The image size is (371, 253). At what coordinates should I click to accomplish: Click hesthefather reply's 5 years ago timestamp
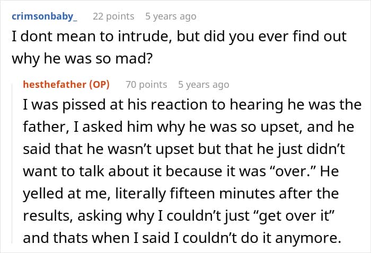[204, 85]
